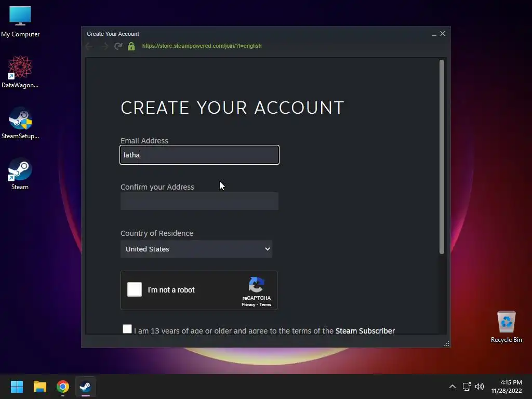This screenshot has height=399, width=532.
Task: Open Google Chrome from taskbar
Action: coord(63,387)
